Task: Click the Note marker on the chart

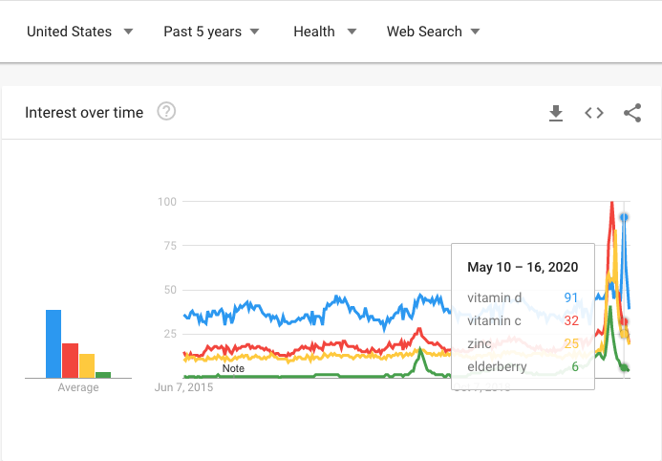Action: click(x=233, y=368)
